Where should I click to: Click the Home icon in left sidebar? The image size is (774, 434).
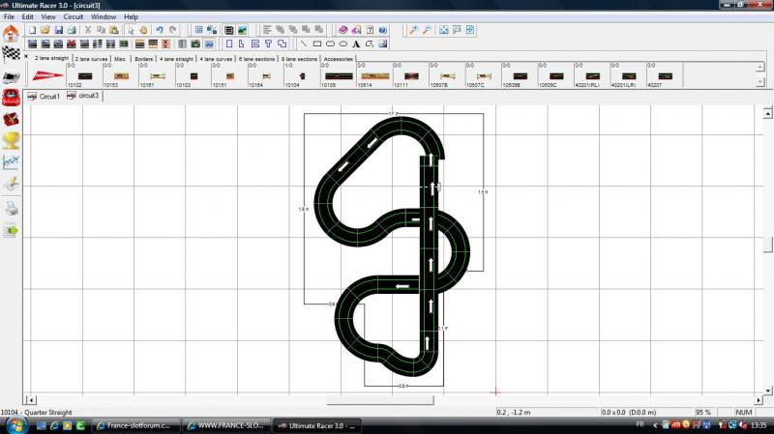11,33
